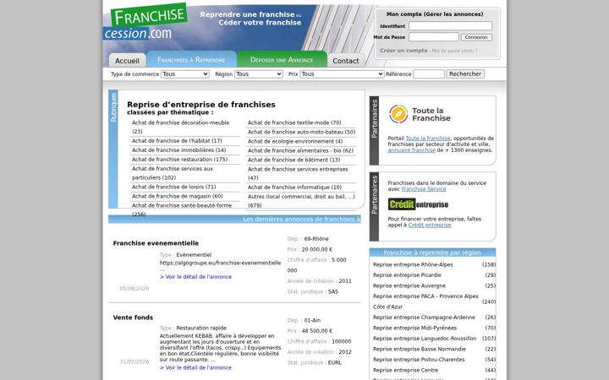
Task: Focus the Mot de Passe field
Action: click(x=434, y=37)
